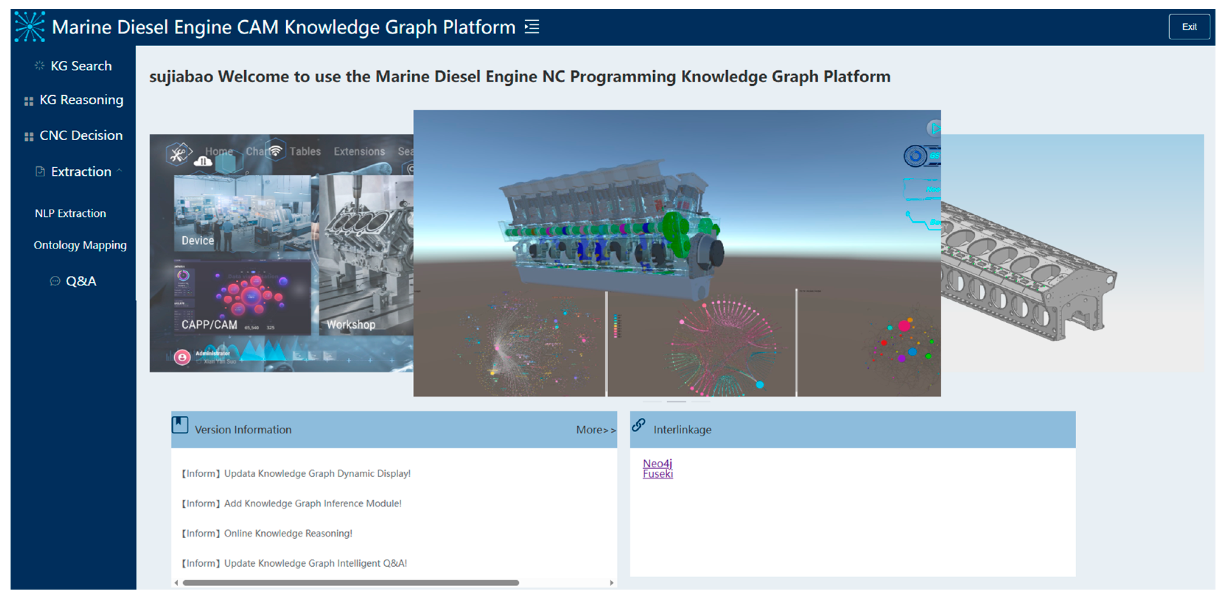
Task: Click the Q&A chat bubble icon
Action: pos(55,281)
